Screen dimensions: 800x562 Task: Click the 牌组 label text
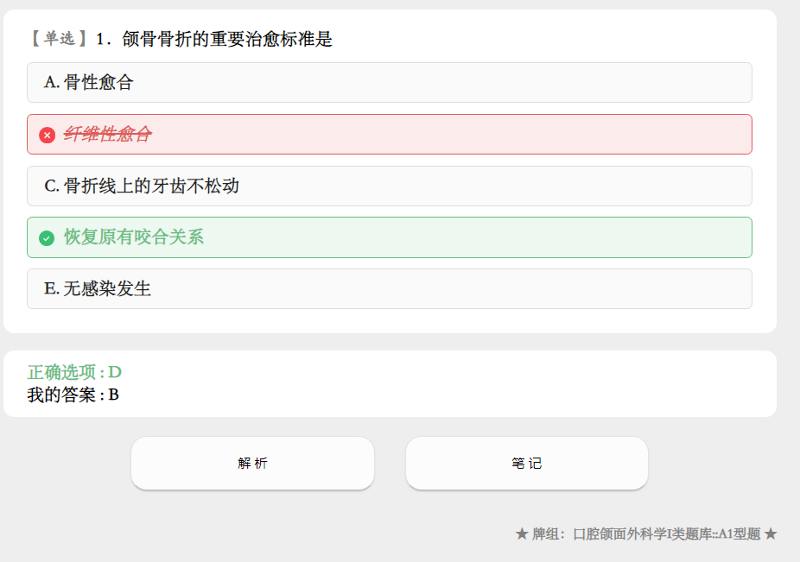click(x=545, y=534)
